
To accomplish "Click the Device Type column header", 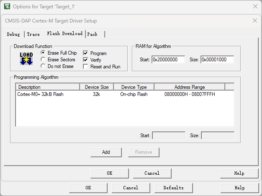I will click(134, 87).
